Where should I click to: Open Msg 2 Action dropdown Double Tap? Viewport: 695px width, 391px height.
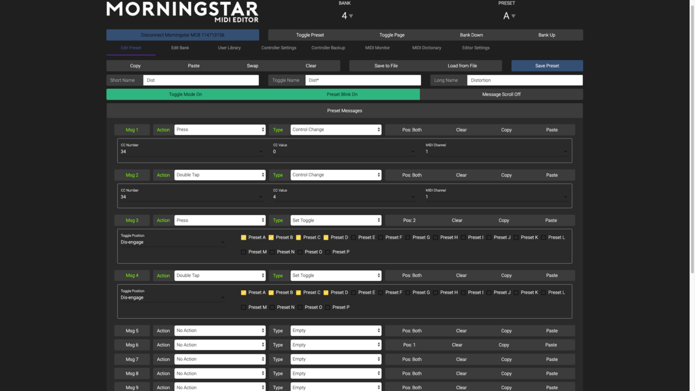tap(220, 175)
